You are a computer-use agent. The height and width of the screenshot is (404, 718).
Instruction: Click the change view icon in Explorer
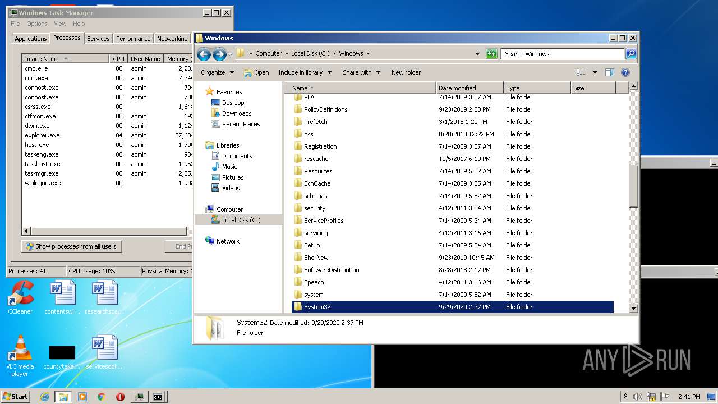(581, 72)
